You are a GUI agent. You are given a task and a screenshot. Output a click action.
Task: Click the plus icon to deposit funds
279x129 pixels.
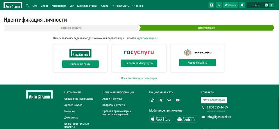click(x=271, y=5)
